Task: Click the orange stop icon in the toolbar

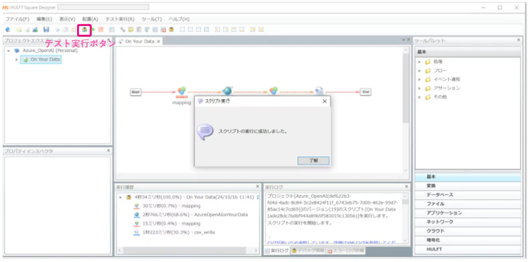Action: click(x=100, y=30)
